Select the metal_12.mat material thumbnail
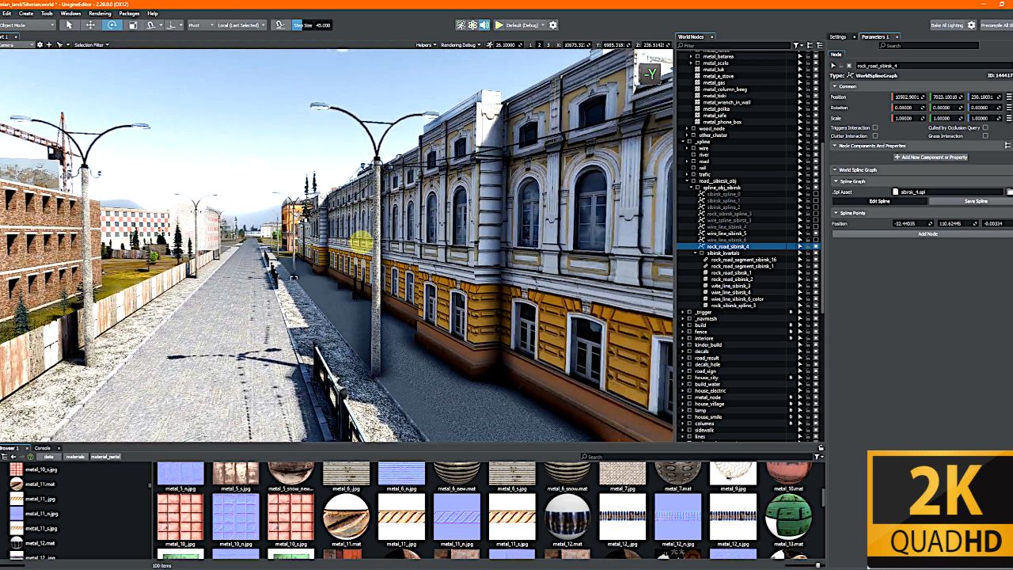This screenshot has height=570, width=1013. (567, 516)
